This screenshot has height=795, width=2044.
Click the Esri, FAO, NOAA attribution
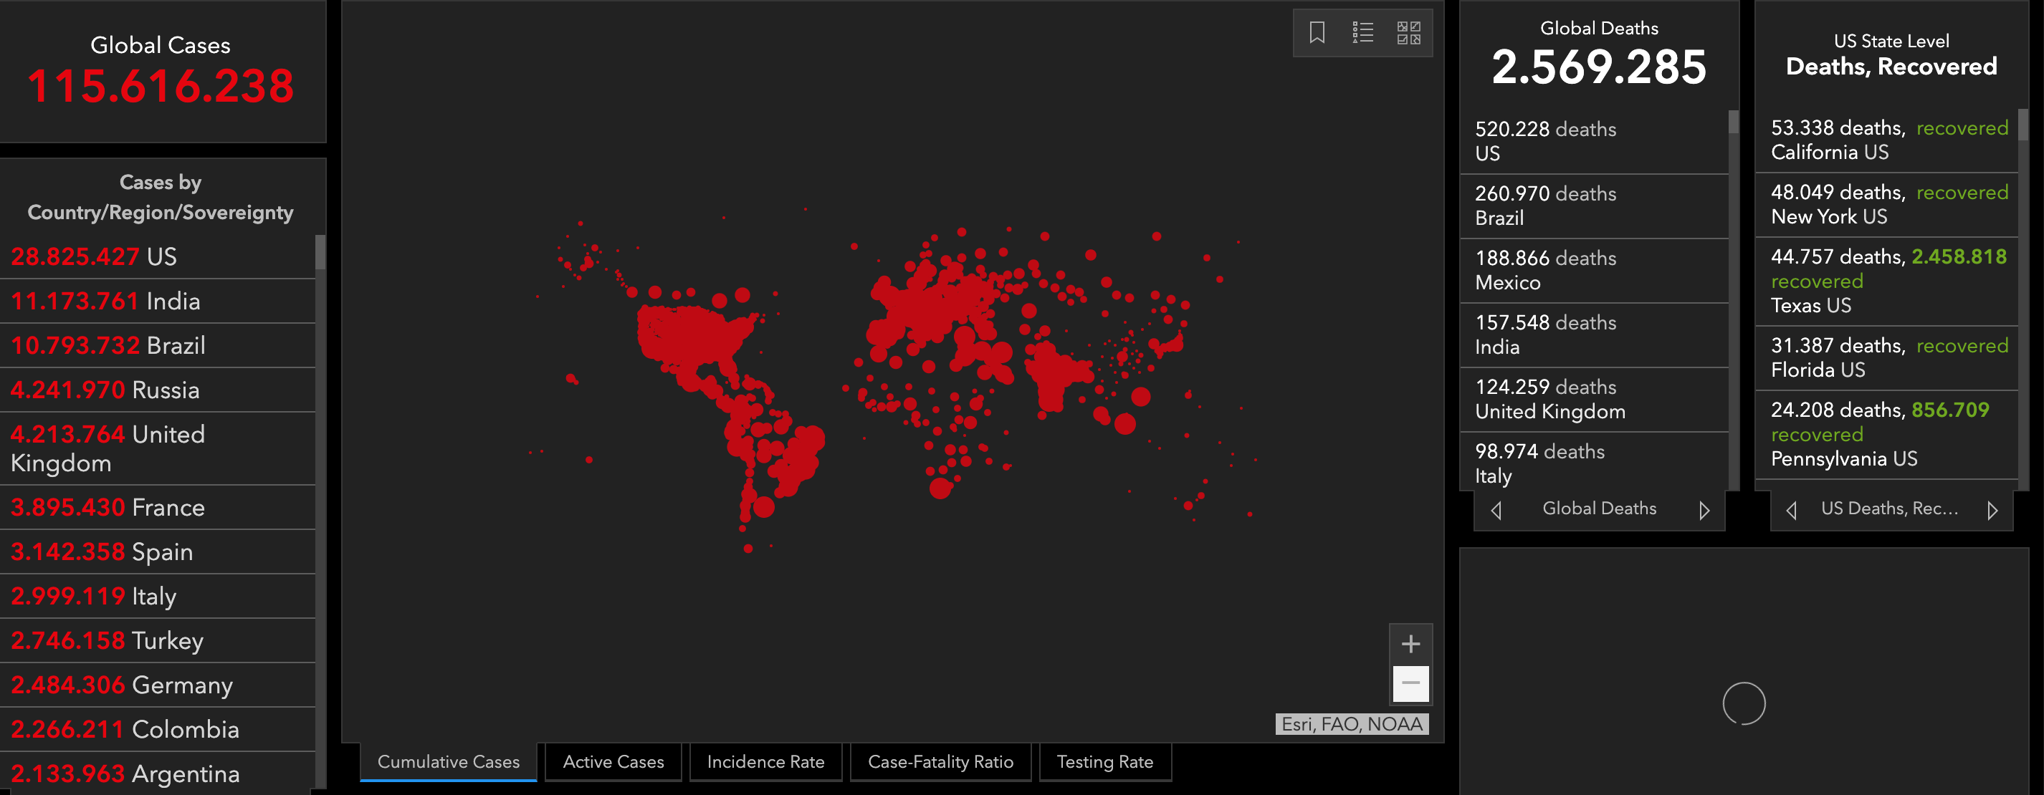[x=1351, y=725]
